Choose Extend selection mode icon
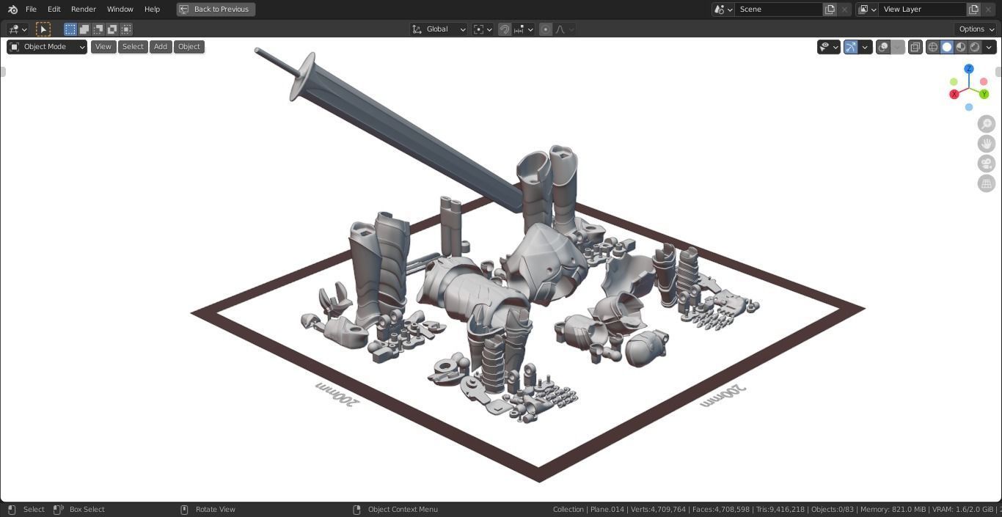Screen dimensions: 1002x517 click(x=84, y=29)
